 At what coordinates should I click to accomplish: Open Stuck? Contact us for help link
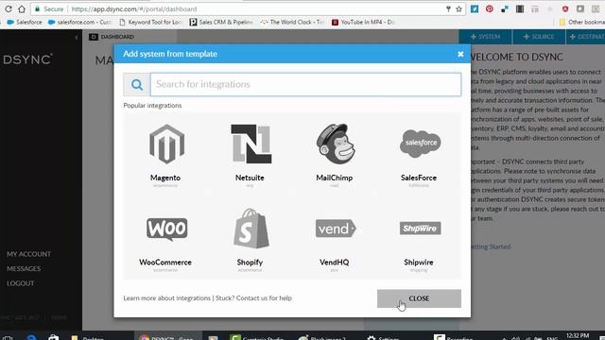click(253, 298)
